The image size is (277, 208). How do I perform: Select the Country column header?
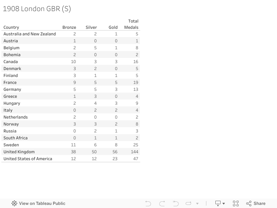11,27
